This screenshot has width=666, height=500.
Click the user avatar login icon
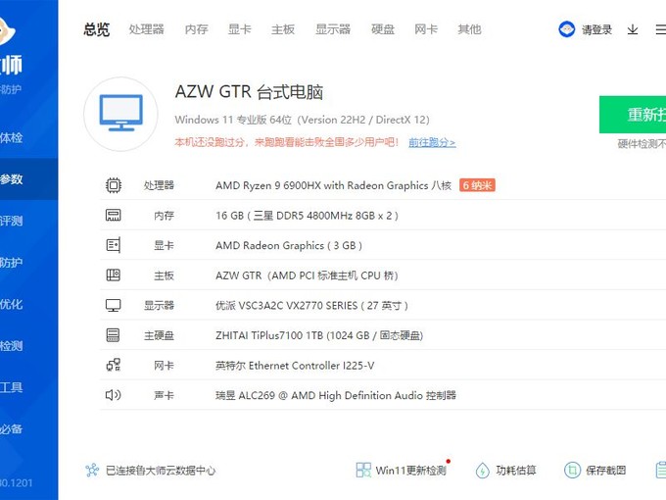567,29
